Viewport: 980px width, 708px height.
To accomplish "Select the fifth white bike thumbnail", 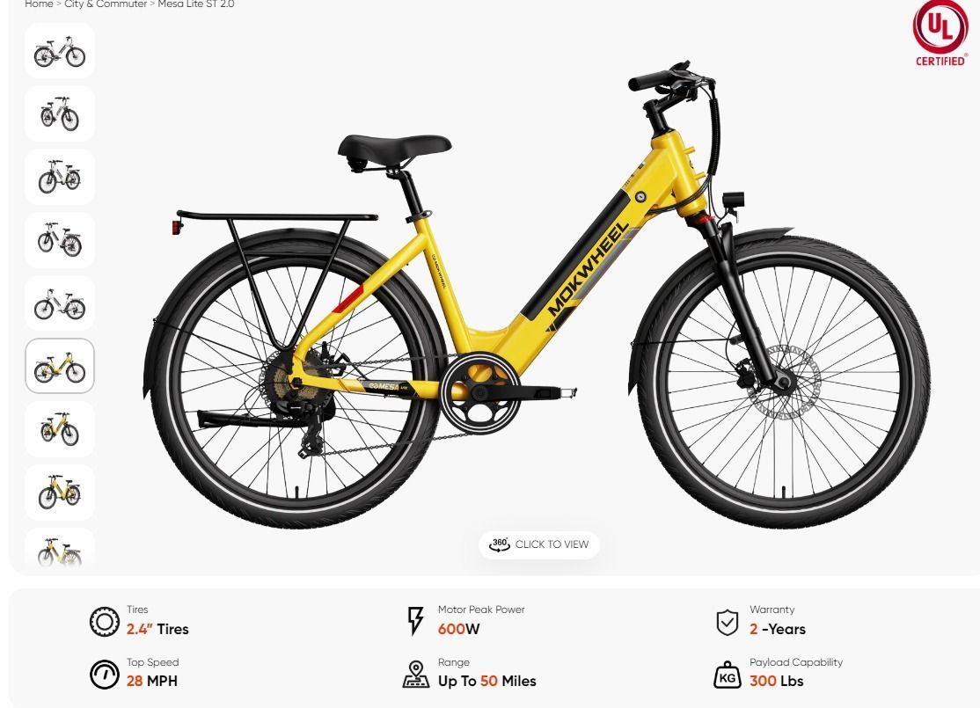I will pos(59,303).
